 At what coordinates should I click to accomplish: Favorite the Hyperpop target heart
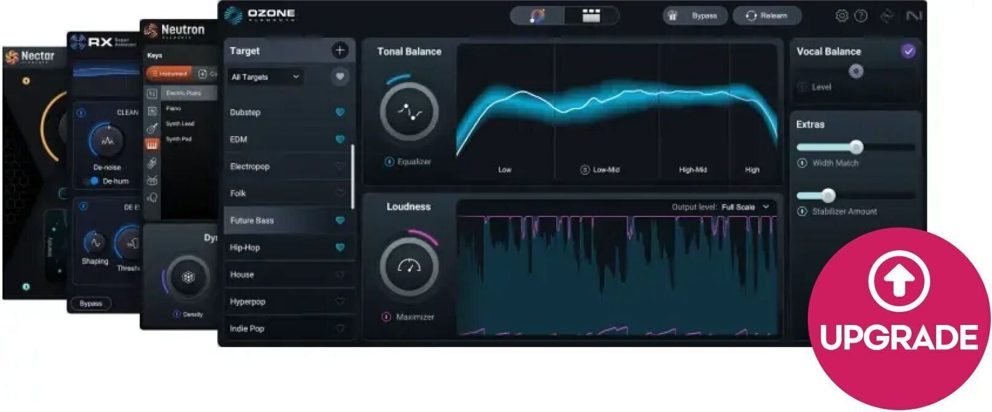(x=339, y=302)
